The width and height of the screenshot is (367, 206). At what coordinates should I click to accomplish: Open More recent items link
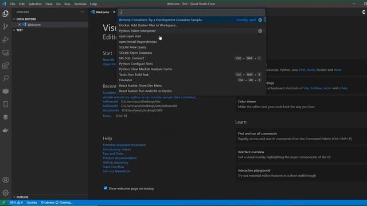107,116
